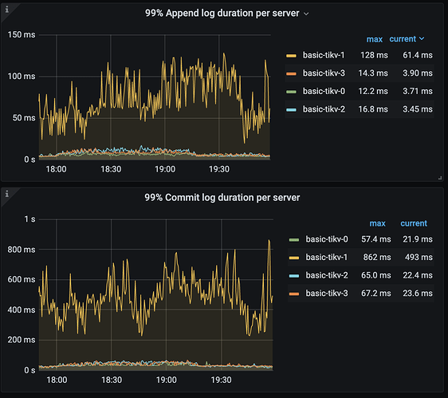Click the 19:30 tick on Commit log chart
Viewport: 448px width, 398px height.
click(221, 380)
